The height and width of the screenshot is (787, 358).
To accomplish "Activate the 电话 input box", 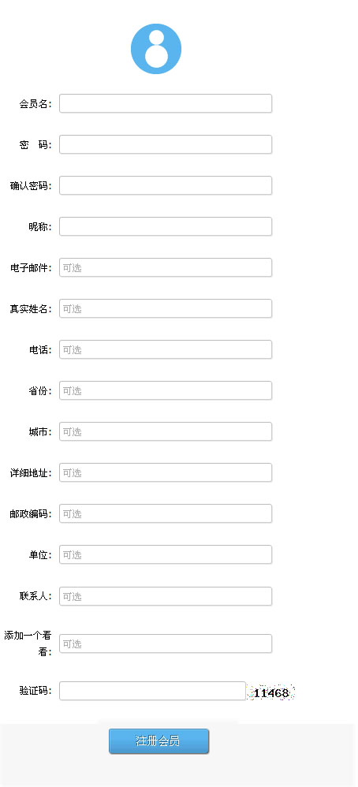I will click(x=166, y=350).
